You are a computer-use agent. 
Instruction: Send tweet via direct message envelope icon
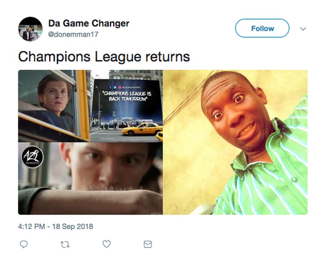click(148, 245)
